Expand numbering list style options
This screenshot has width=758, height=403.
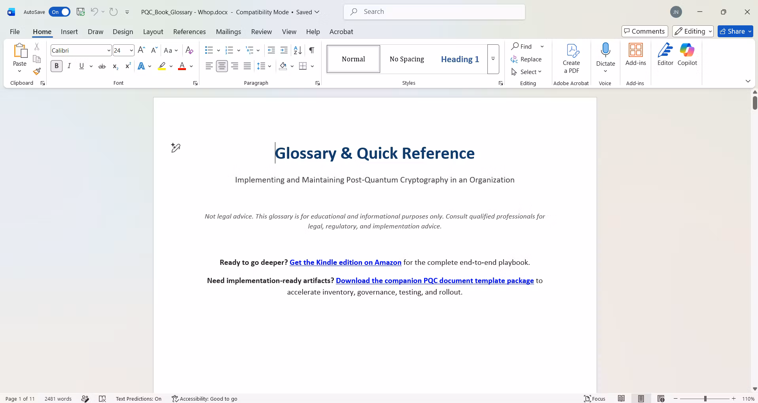[x=239, y=50]
